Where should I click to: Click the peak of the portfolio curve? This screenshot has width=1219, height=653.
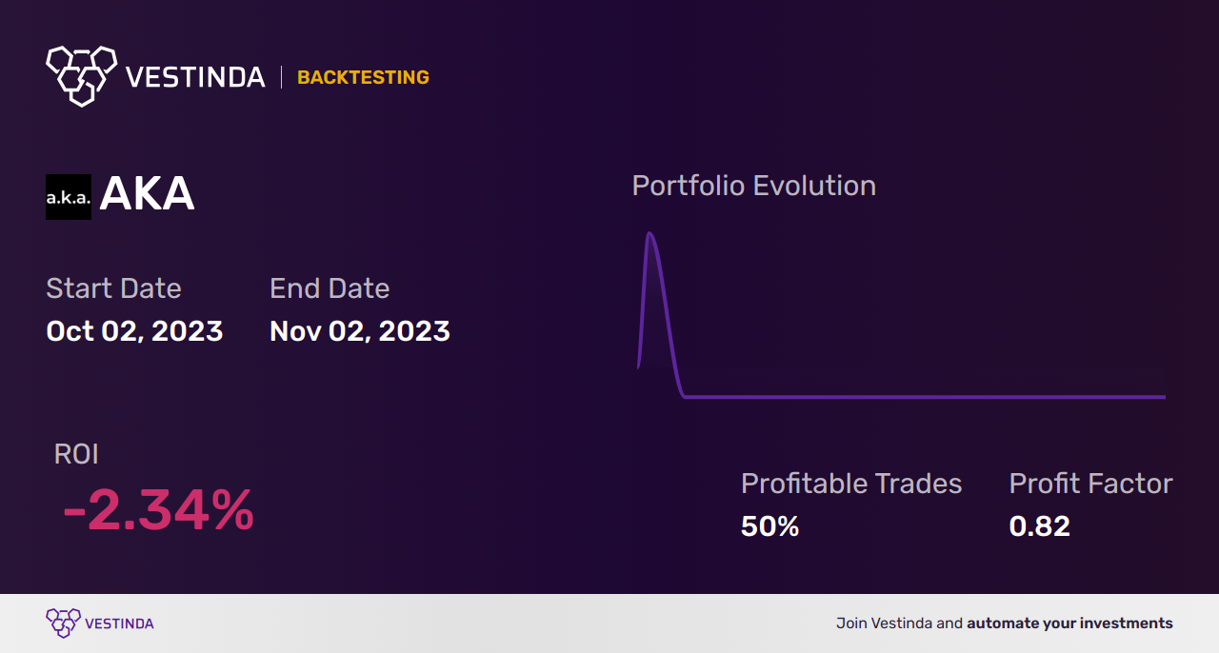point(649,234)
